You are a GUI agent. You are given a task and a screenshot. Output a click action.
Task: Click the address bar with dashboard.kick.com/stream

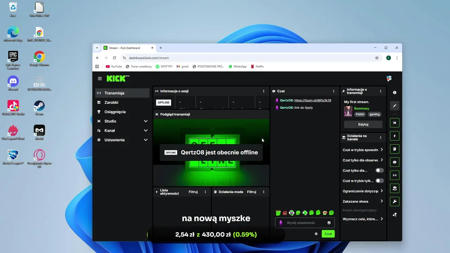pyautogui.click(x=246, y=58)
